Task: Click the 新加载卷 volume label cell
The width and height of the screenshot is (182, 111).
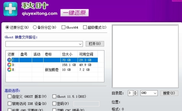Action: tap(52, 70)
